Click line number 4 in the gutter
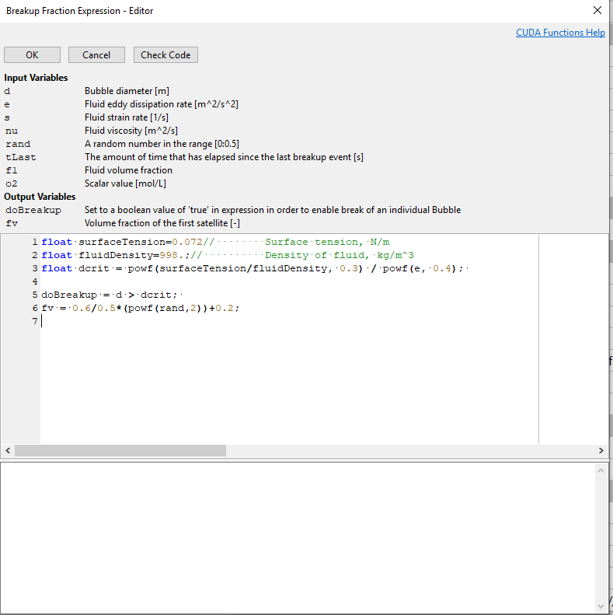 tap(35, 281)
